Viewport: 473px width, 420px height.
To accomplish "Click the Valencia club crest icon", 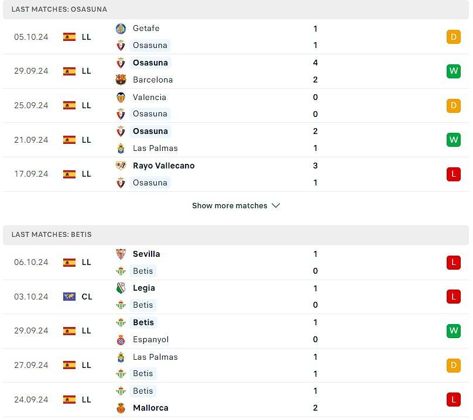I will click(121, 97).
